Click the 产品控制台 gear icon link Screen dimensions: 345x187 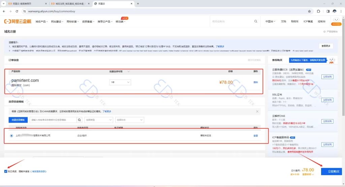[330, 32]
